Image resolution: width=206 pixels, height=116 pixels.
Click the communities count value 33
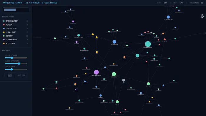[202, 3]
